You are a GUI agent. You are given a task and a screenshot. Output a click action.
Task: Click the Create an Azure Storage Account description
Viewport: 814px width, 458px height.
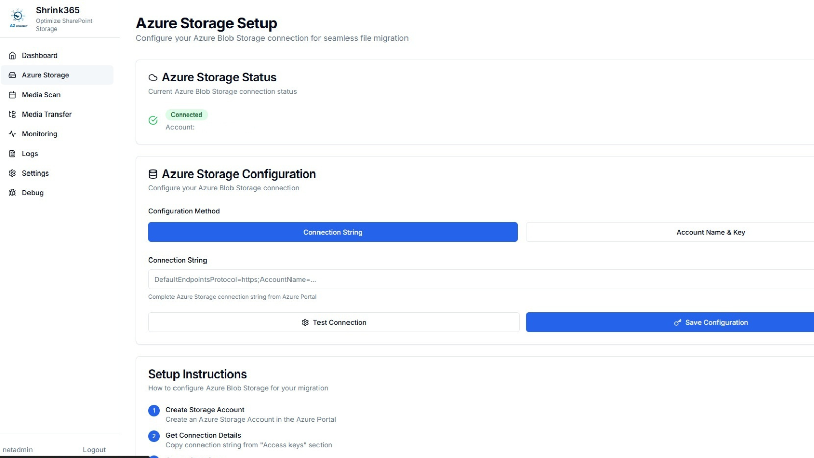click(x=251, y=419)
